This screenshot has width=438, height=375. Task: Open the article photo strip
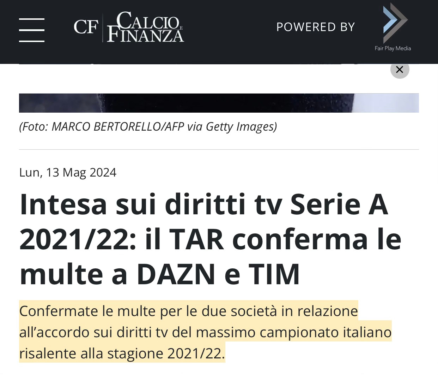219,103
